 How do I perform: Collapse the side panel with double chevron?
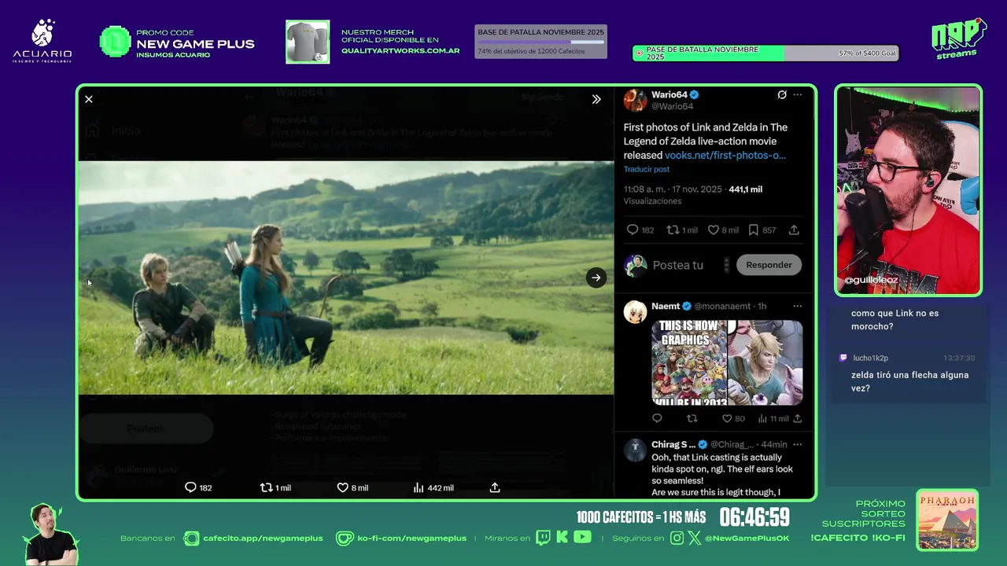(596, 99)
